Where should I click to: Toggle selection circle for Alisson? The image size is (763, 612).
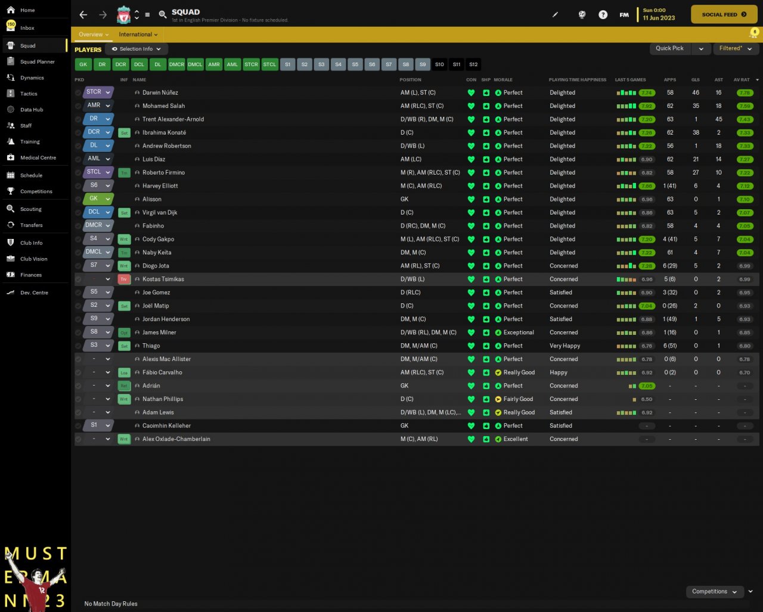point(78,199)
